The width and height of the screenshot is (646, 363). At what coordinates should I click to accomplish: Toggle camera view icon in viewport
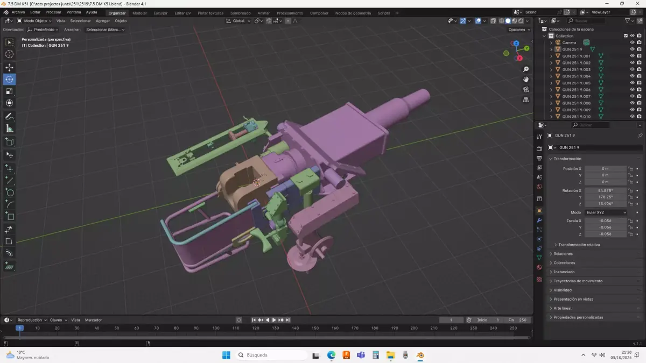click(526, 90)
